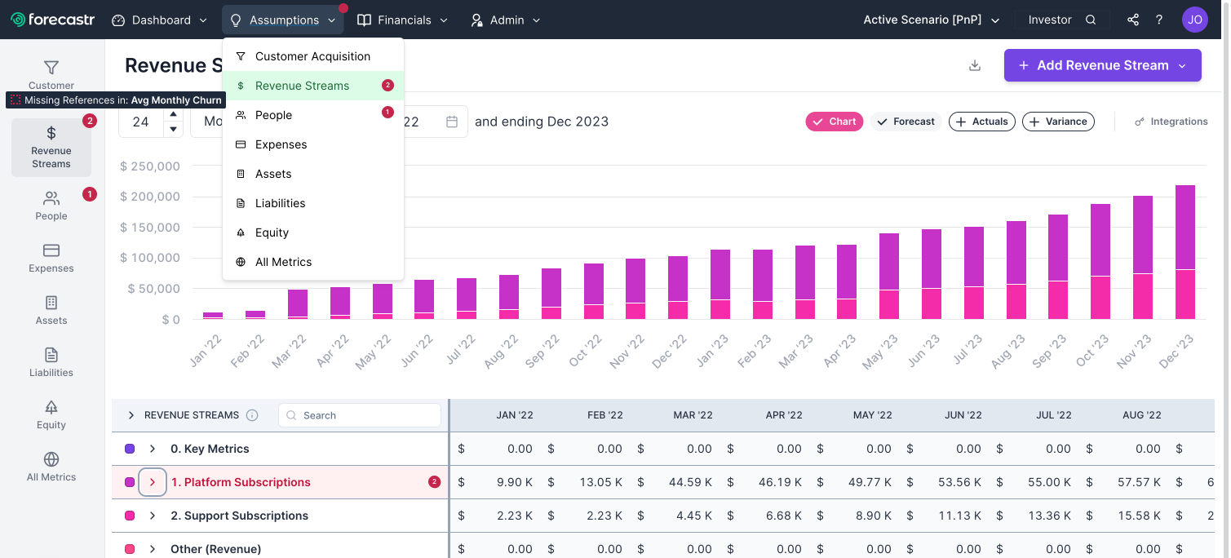
Task: Click the Platform Subscriptions error badge
Action: [x=434, y=482]
